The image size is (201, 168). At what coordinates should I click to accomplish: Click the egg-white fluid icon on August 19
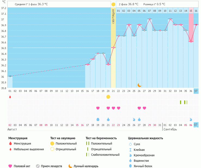[x=98, y=119]
